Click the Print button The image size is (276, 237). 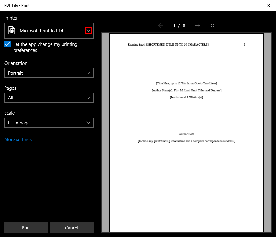pos(26,228)
